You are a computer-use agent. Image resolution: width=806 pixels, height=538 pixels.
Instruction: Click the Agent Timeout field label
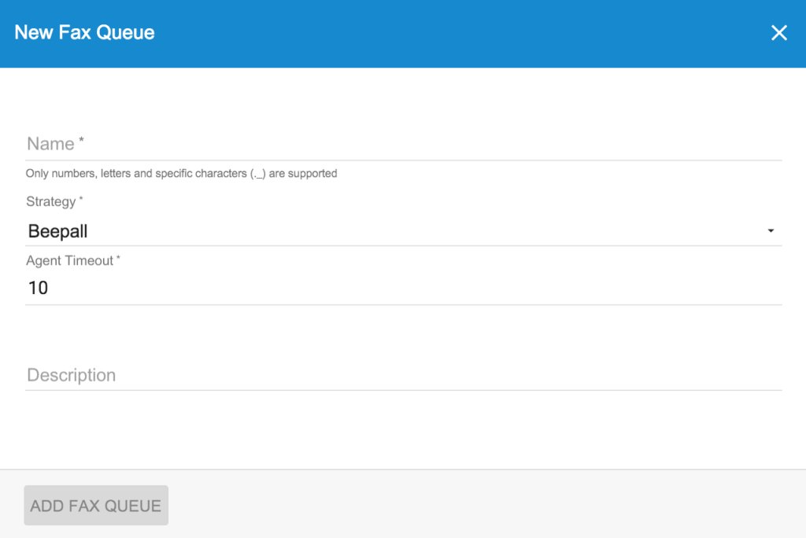pyautogui.click(x=73, y=260)
